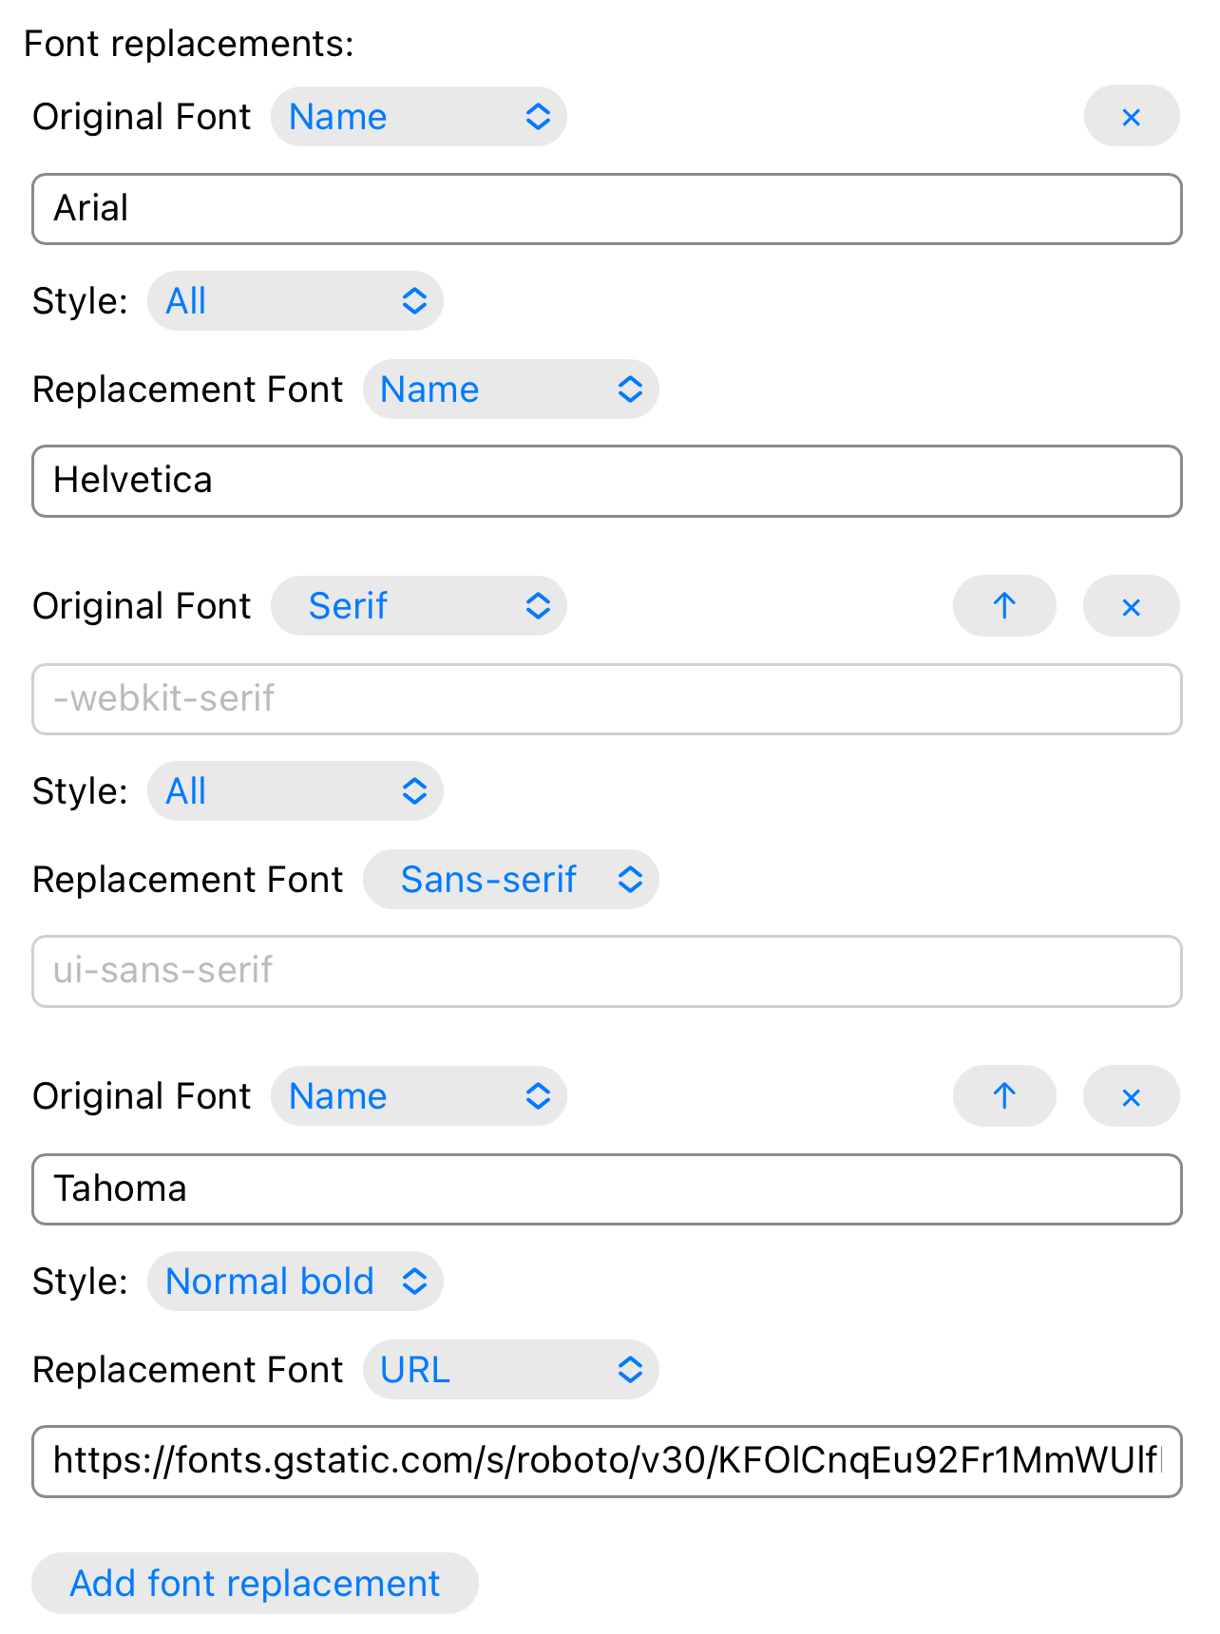Viewport: 1220px width, 1634px height.
Task: Open the Serif original font type dropdown
Action: [x=419, y=606]
